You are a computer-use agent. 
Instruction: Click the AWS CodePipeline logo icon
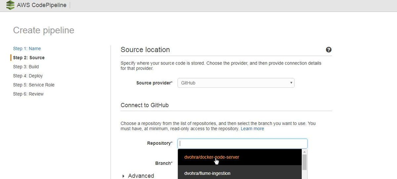(10, 5)
